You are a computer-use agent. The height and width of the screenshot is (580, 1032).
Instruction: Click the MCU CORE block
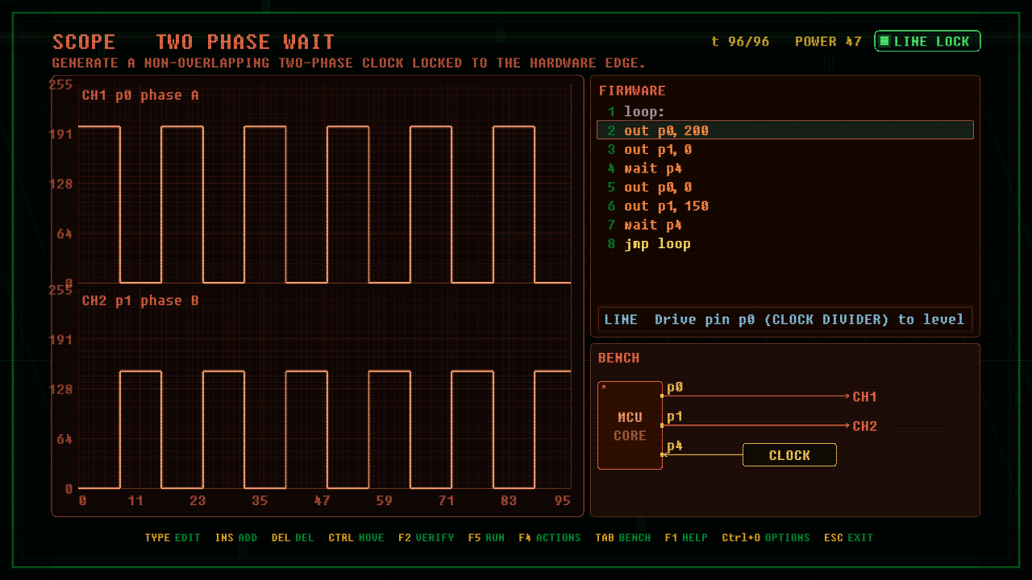[630, 425]
